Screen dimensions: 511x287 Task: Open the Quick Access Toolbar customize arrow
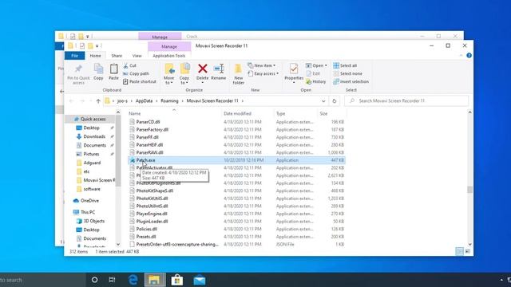[97, 46]
